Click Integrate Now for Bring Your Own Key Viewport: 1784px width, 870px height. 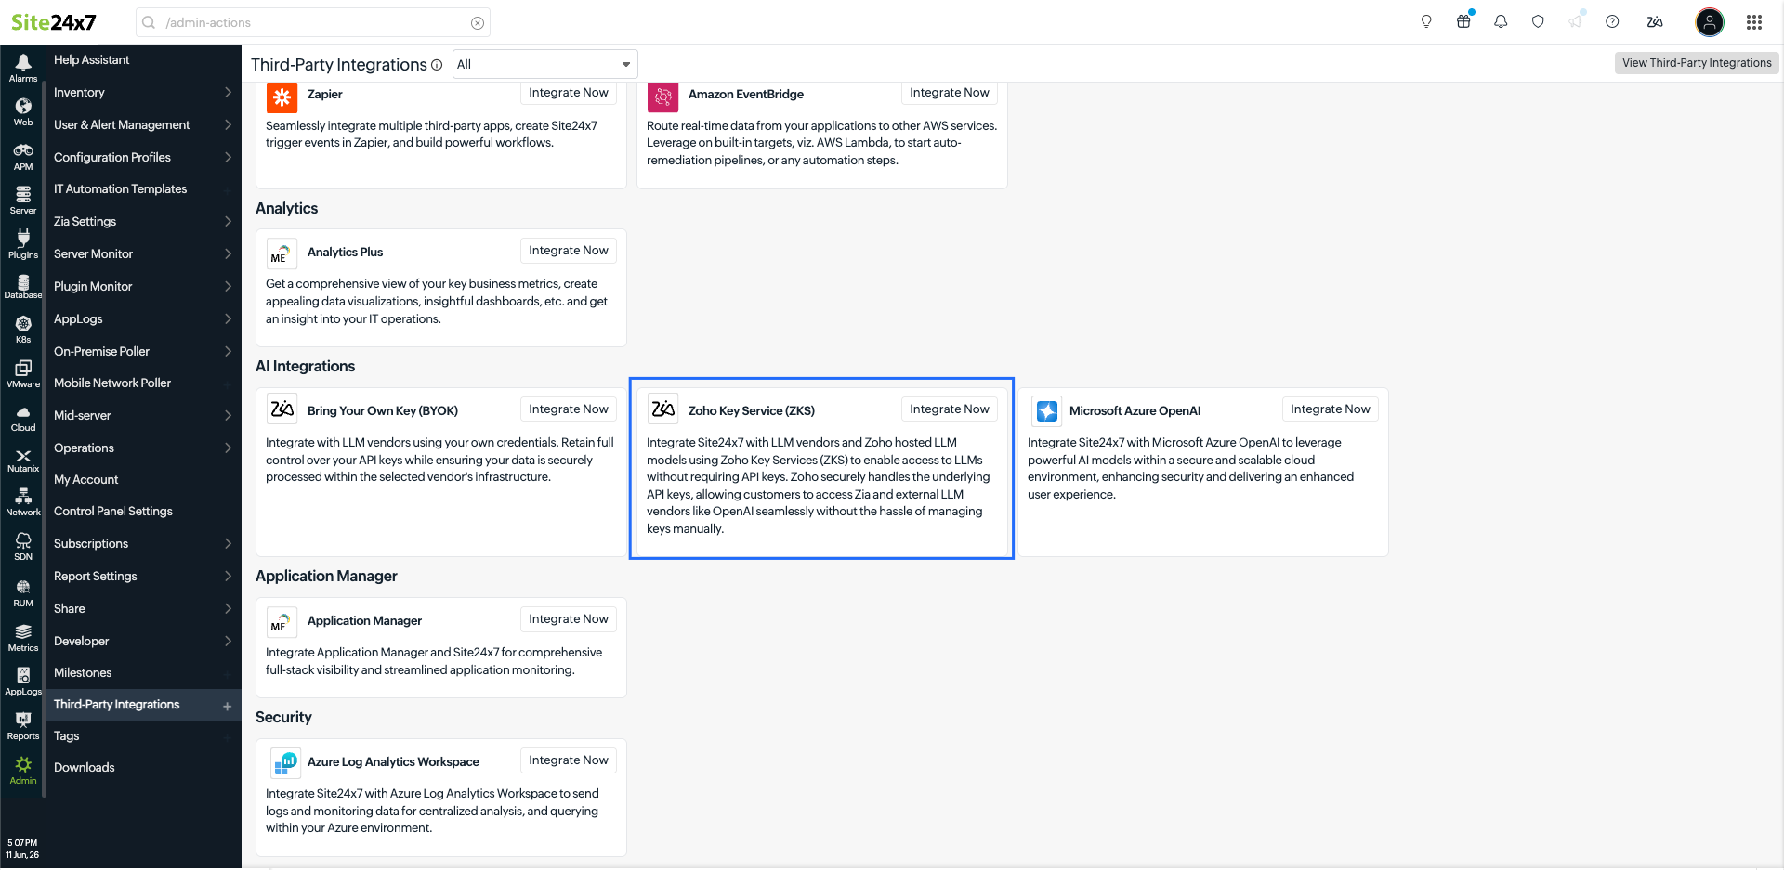pyautogui.click(x=569, y=409)
